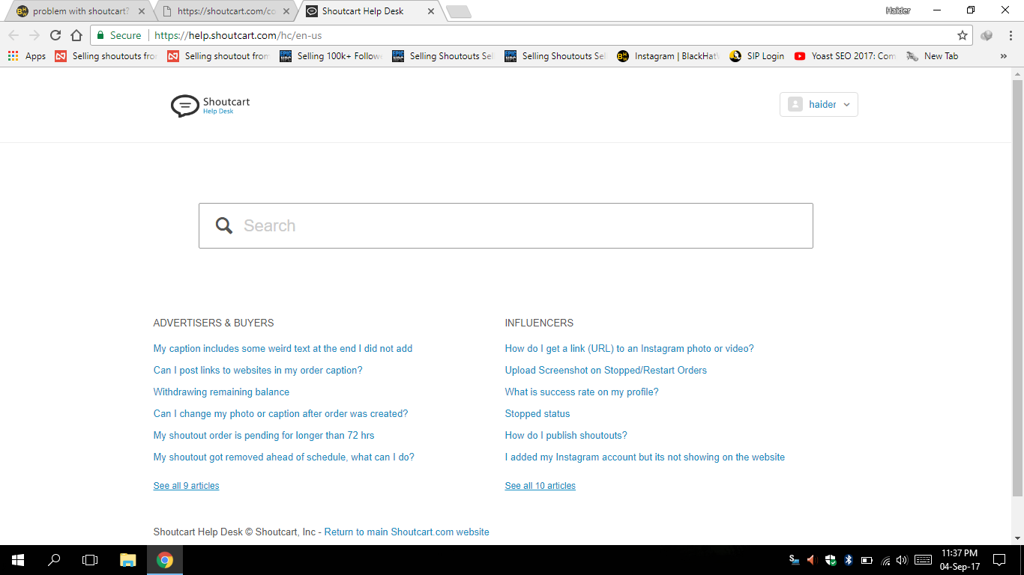The width and height of the screenshot is (1024, 575).
Task: Open 'pending for longer than 72 hrs' article
Action: tap(264, 436)
